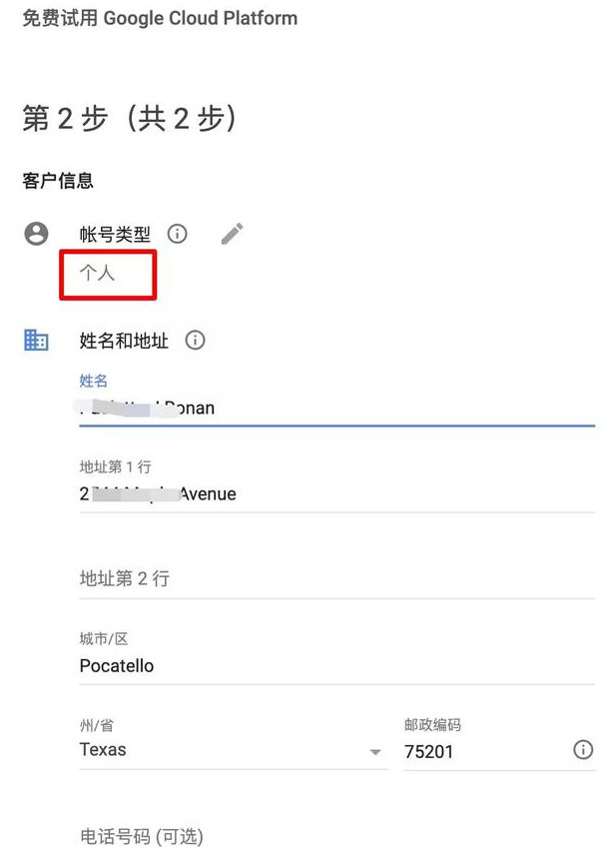
Task: Click the blue building icon
Action: click(36, 340)
